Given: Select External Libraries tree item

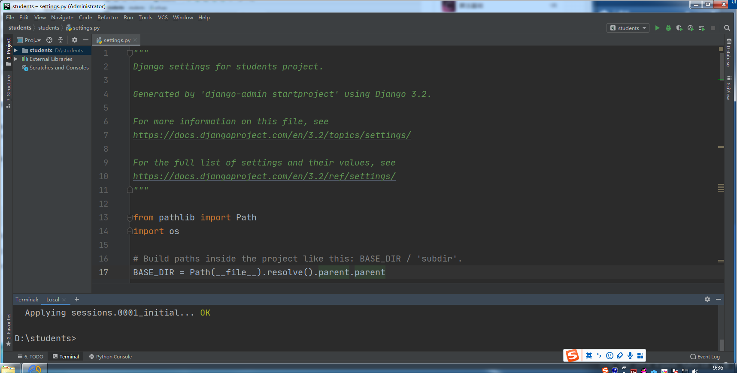Looking at the screenshot, I should point(51,59).
